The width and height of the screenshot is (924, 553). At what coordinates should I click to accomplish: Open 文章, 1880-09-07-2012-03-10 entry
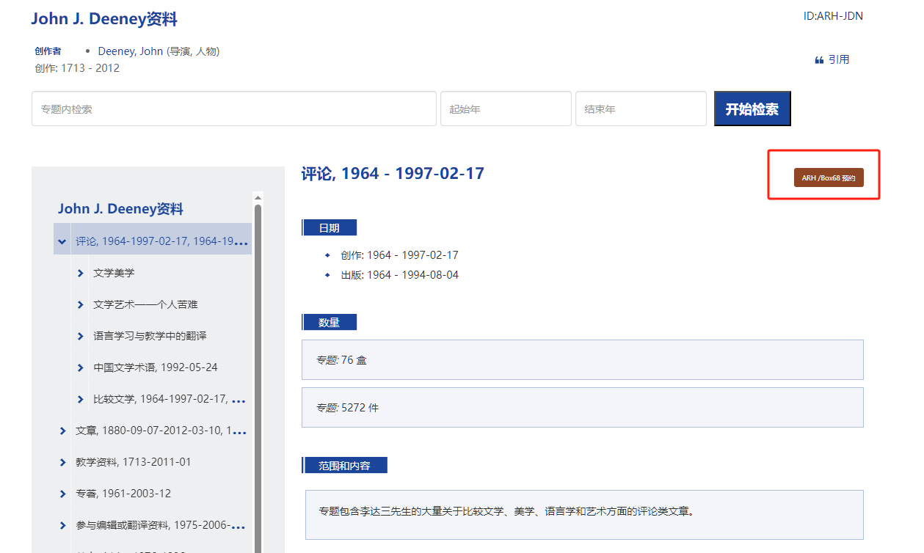point(161,431)
